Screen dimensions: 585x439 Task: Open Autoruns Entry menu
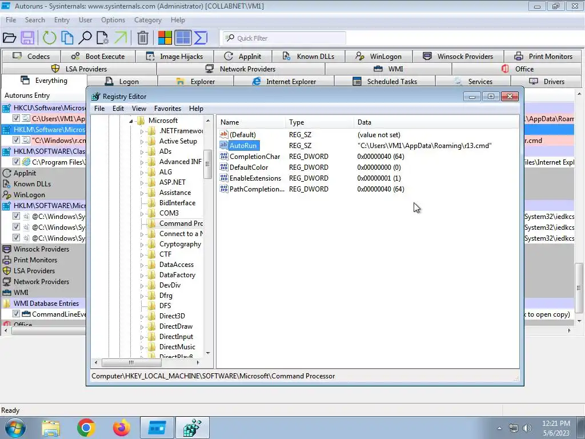tap(62, 20)
